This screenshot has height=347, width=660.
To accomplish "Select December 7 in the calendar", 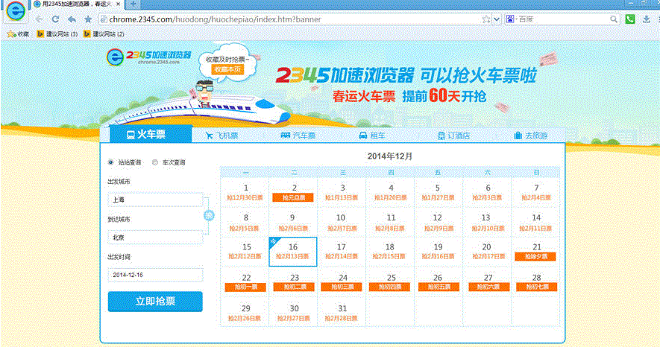I will pyautogui.click(x=535, y=192).
